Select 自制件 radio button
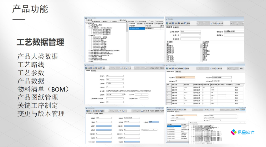This screenshot has height=147, width=266. [x=102, y=21]
